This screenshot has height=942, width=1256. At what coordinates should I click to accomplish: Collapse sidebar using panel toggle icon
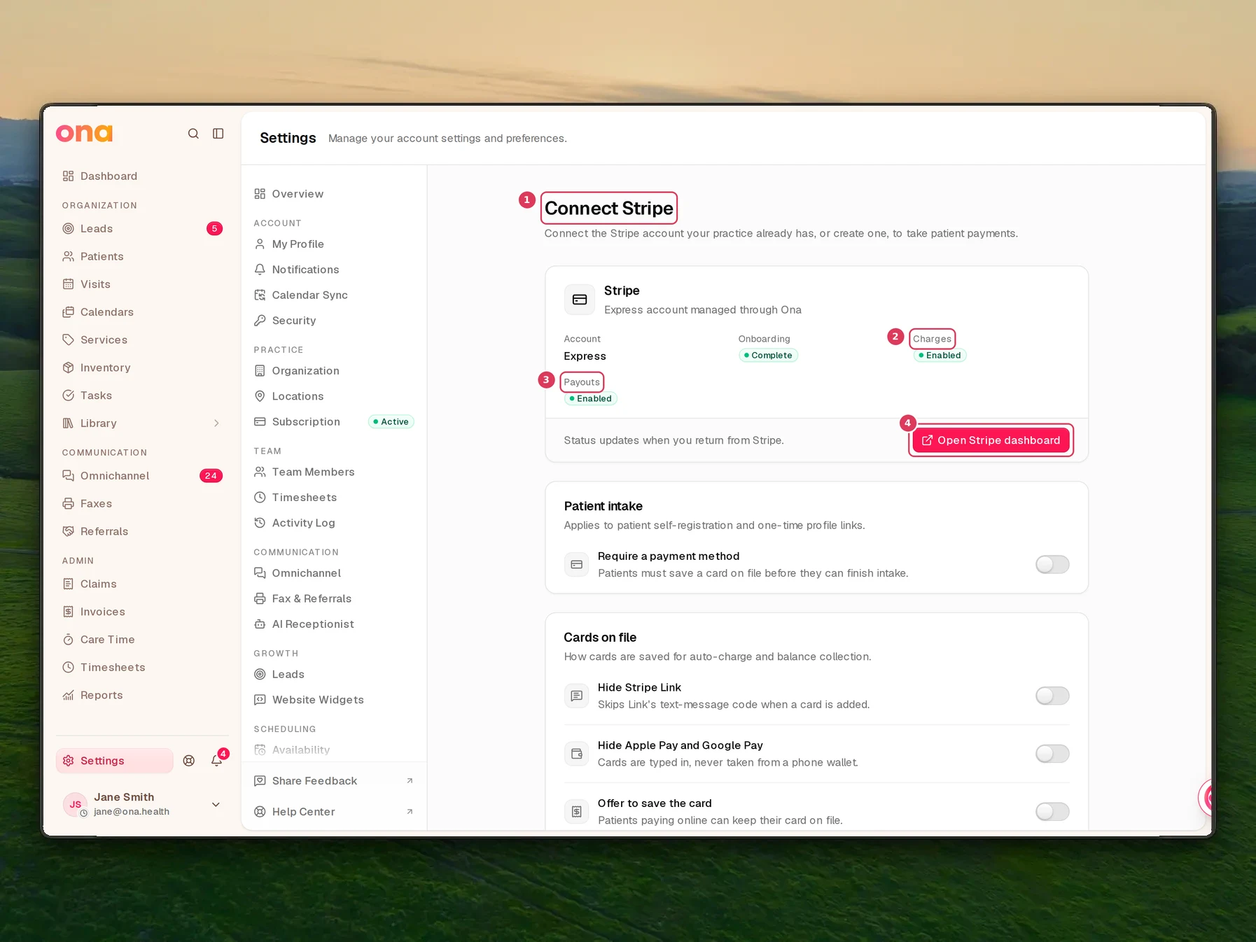(x=218, y=134)
